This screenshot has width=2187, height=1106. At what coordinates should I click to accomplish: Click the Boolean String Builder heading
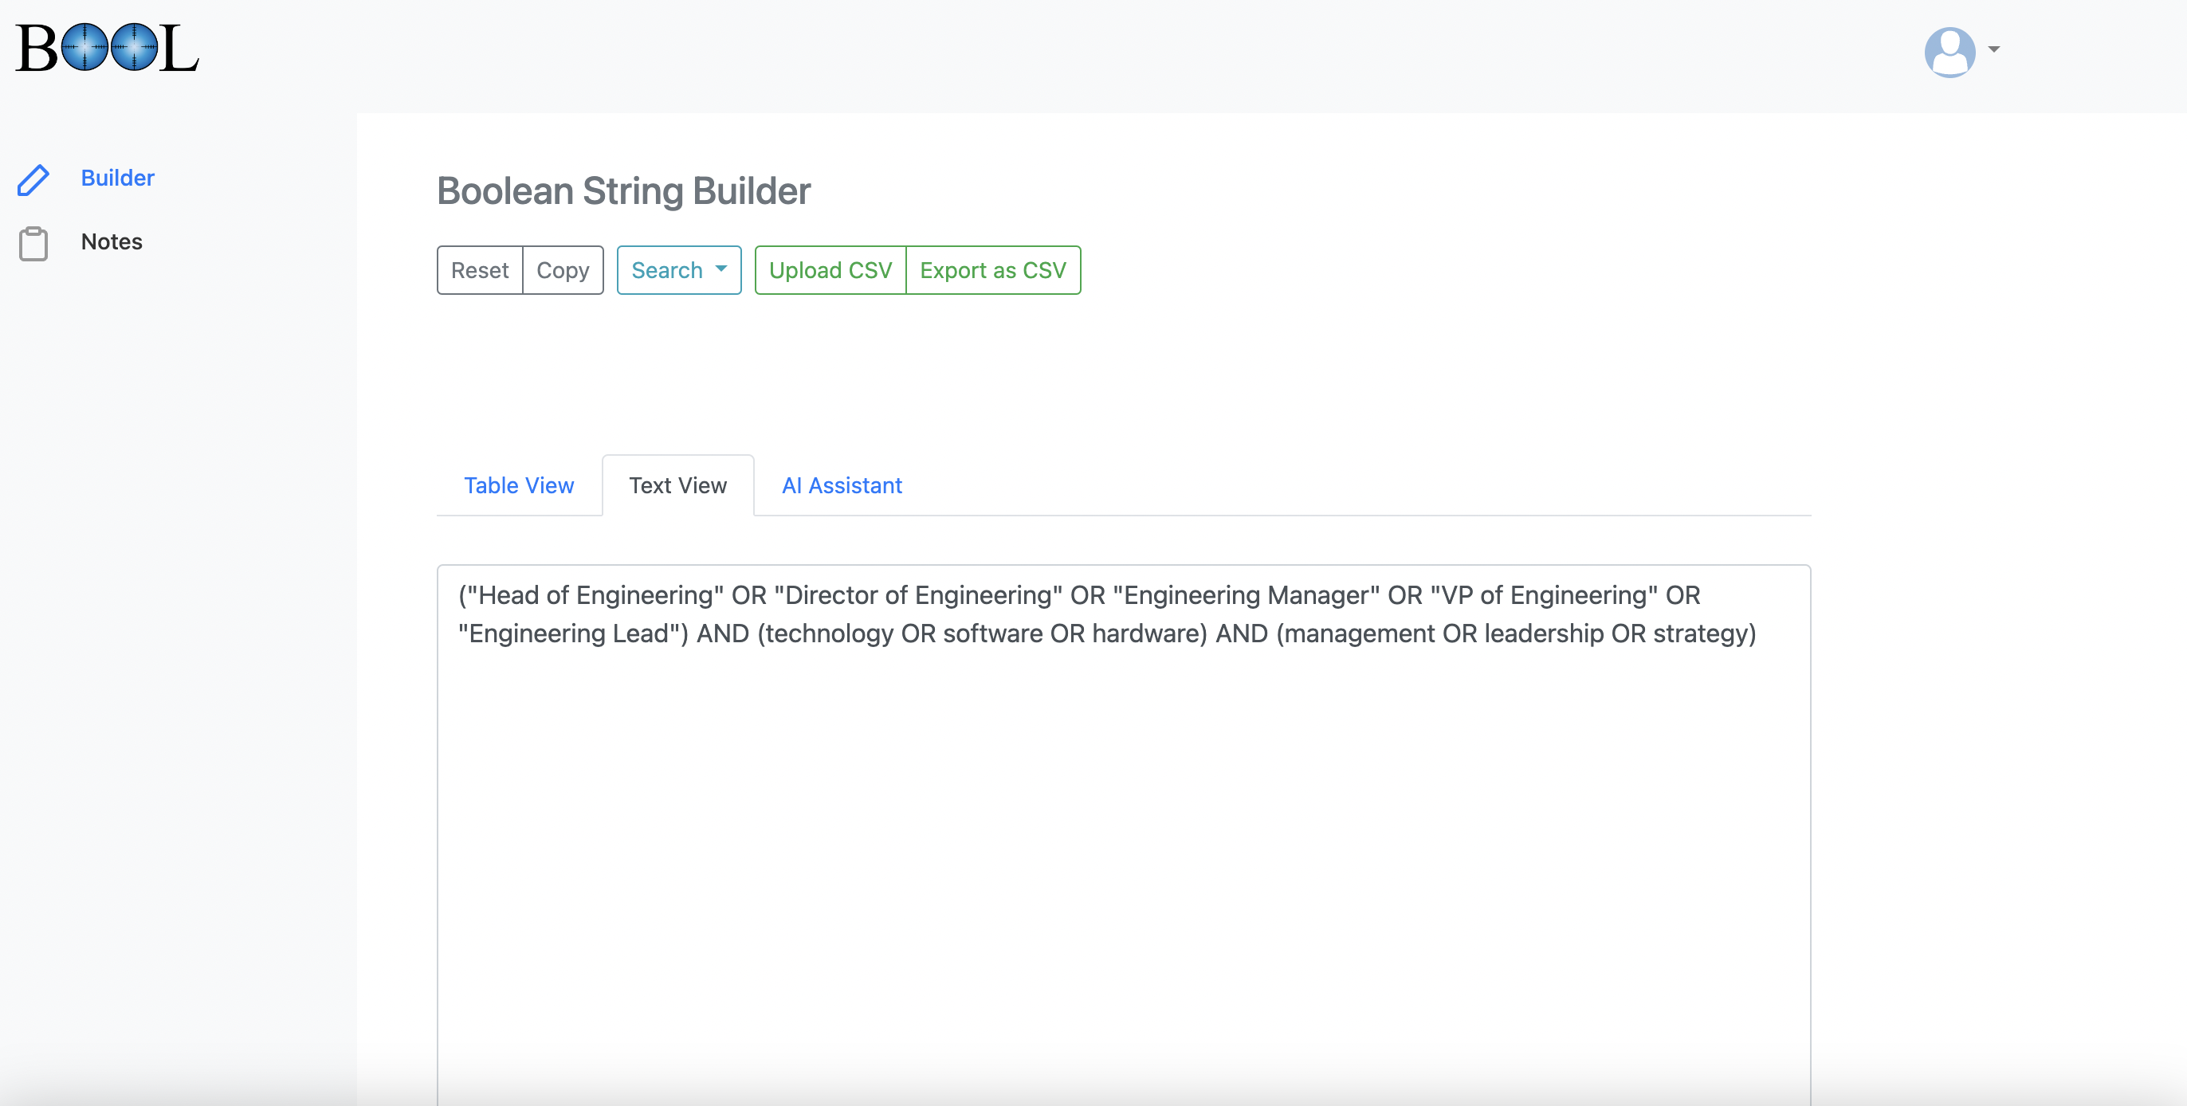pyautogui.click(x=623, y=191)
